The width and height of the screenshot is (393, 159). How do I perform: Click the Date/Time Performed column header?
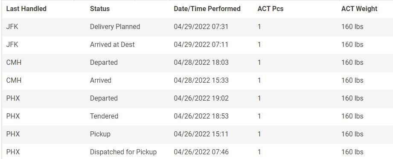click(x=207, y=9)
